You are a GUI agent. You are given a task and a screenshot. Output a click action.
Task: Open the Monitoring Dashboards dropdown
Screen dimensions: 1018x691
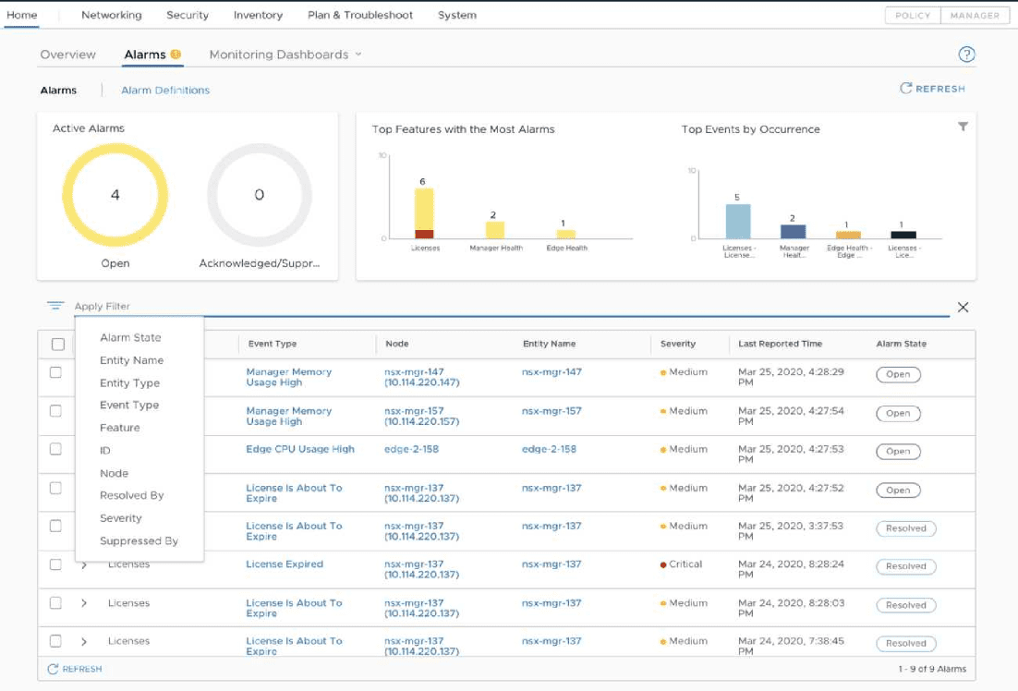coord(285,55)
